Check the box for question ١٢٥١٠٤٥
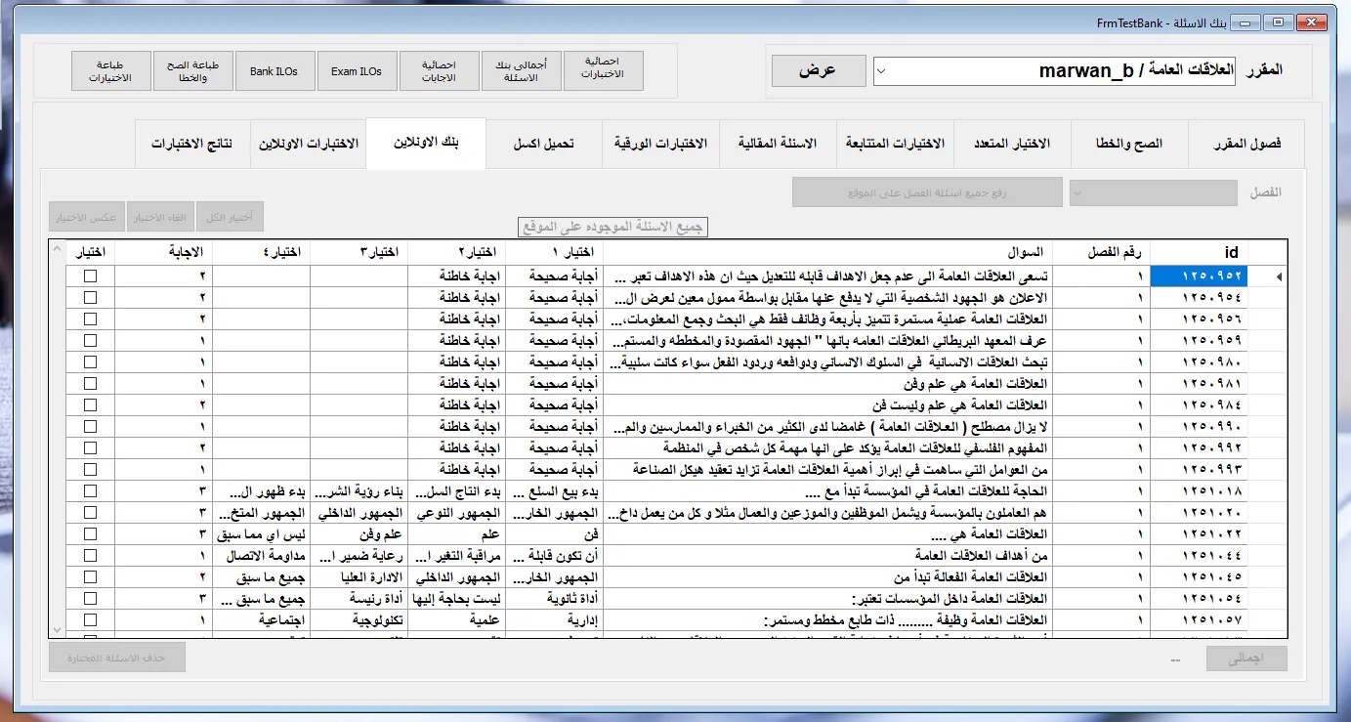The width and height of the screenshot is (1351, 722). point(91,577)
